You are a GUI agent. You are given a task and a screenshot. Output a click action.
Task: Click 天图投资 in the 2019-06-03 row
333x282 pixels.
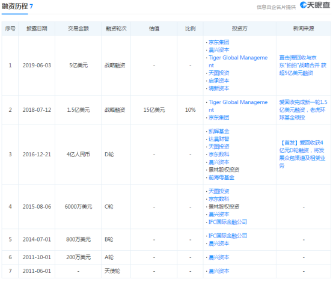pyautogui.click(x=219, y=73)
